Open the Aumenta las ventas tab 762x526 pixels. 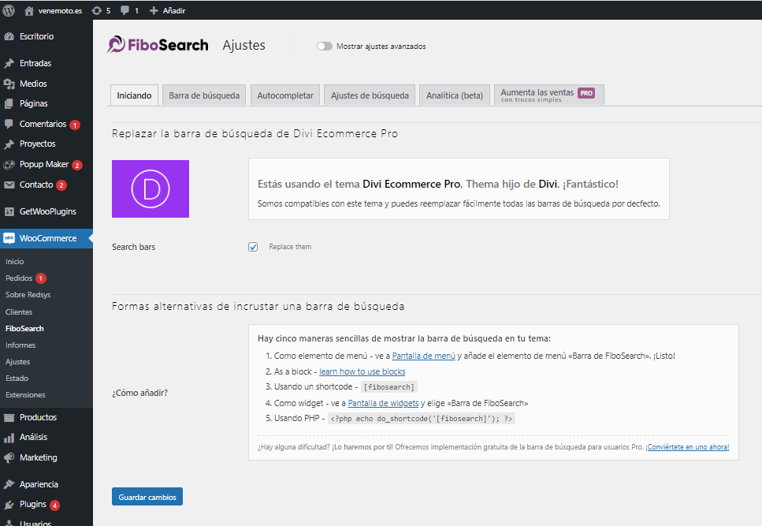point(549,95)
